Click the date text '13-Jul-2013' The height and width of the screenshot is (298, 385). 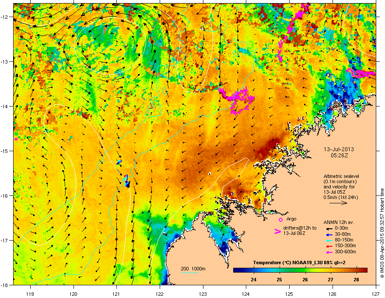coord(339,149)
